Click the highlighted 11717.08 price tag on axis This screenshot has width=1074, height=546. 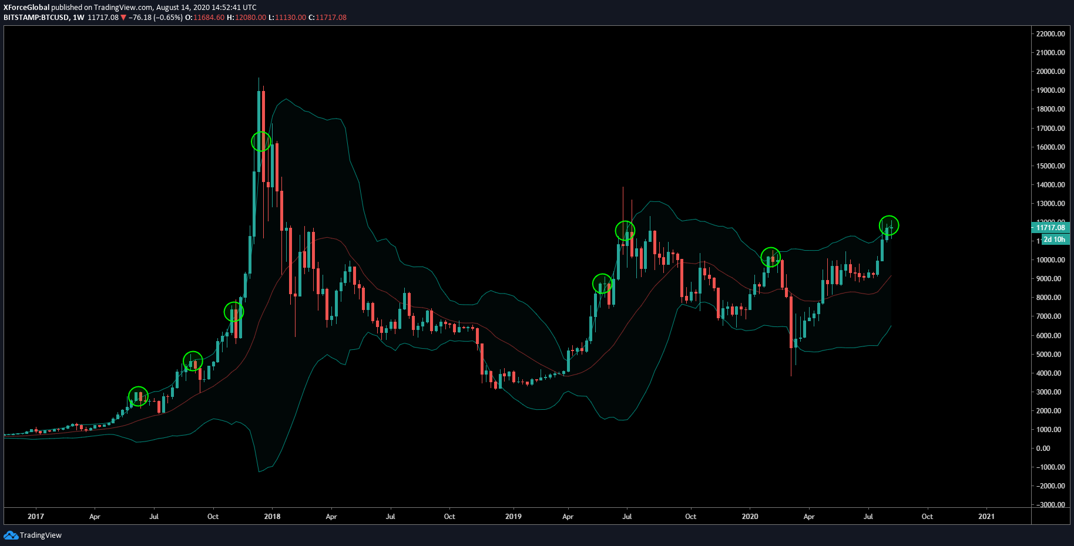1050,227
